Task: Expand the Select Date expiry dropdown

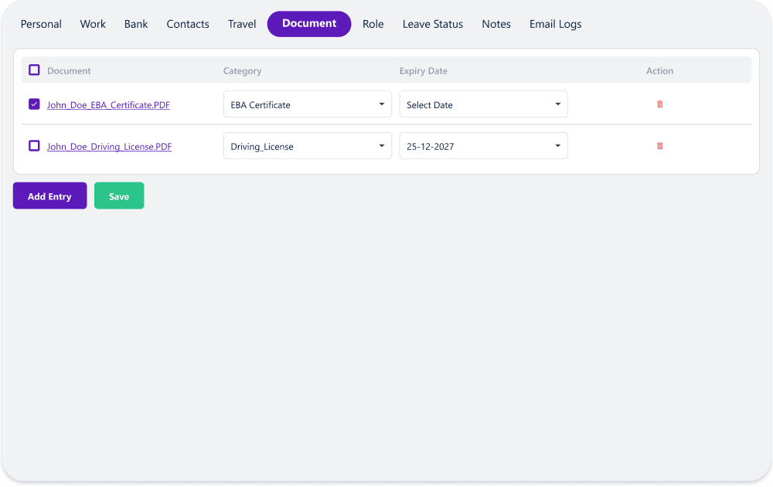Action: point(483,104)
